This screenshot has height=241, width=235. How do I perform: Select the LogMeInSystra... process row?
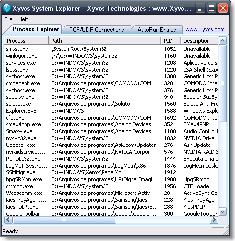tap(111, 166)
